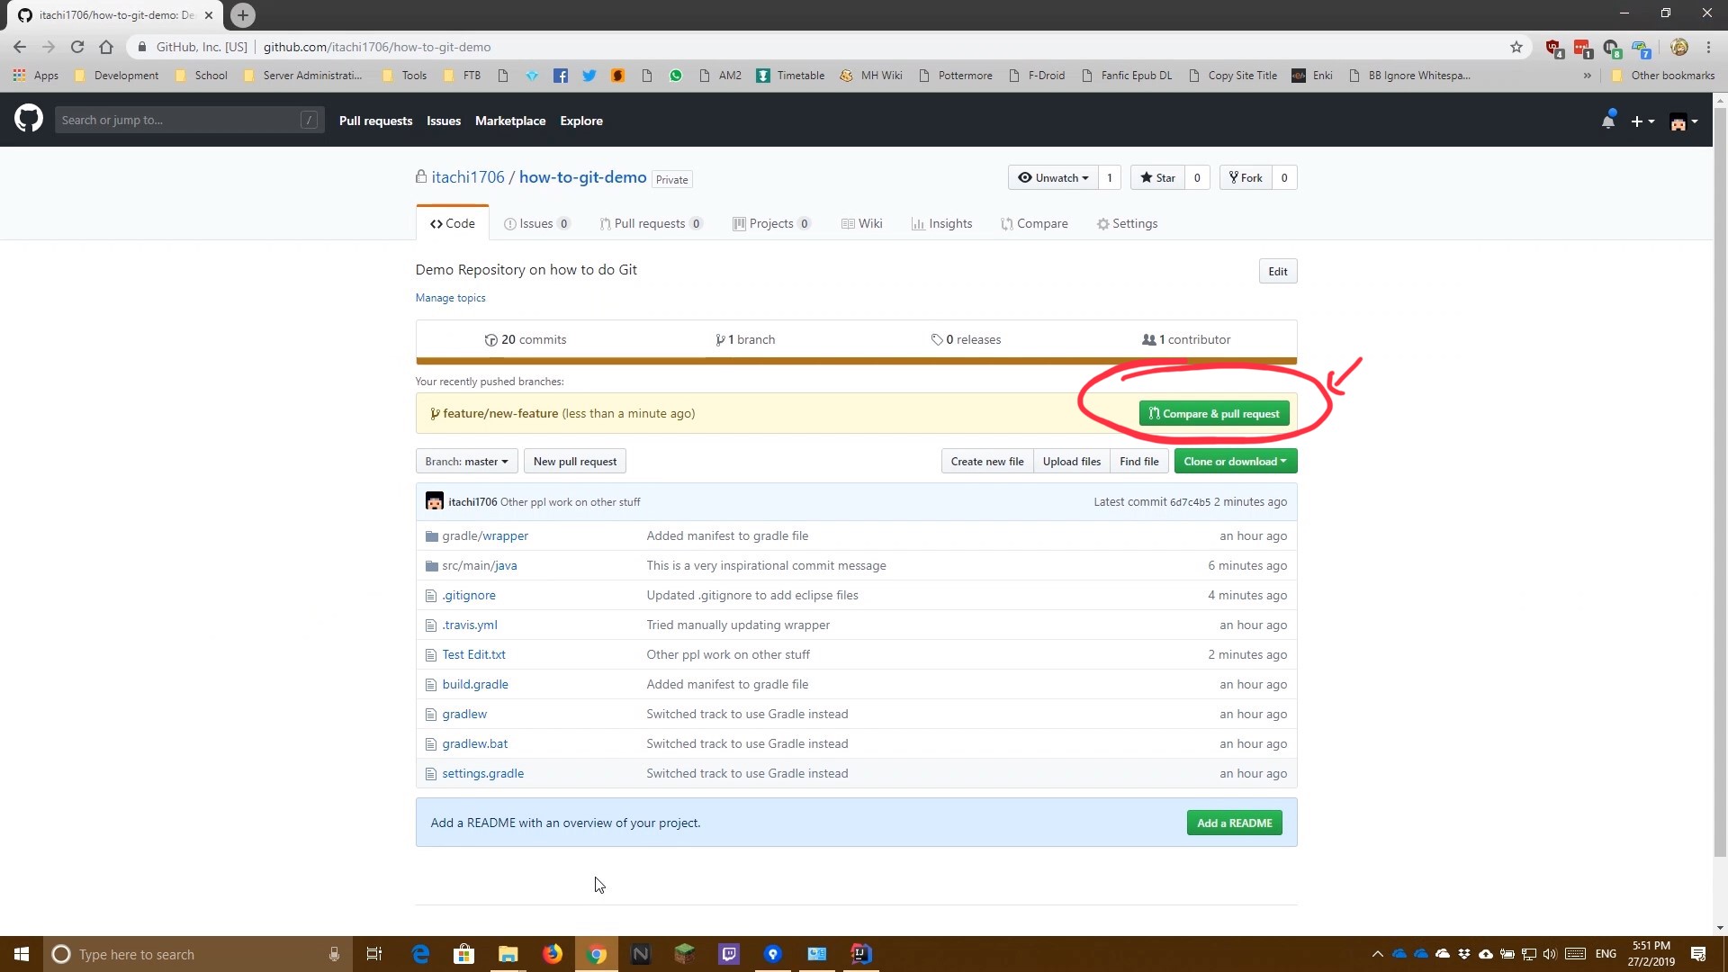Click the microphone icon in search box

pos(334,954)
